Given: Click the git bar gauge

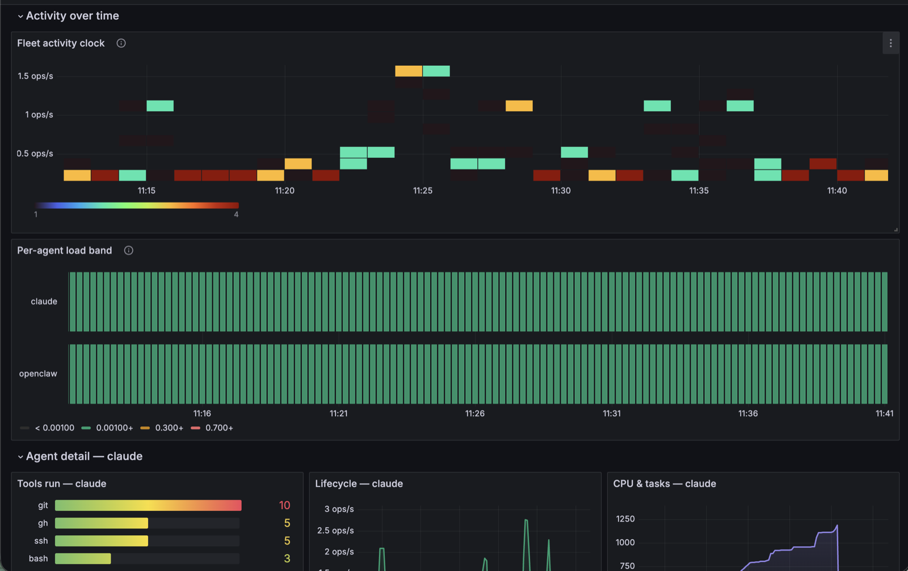Looking at the screenshot, I should pos(148,505).
